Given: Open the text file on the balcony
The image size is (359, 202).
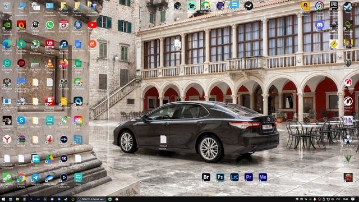Looking at the screenshot, I should tap(177, 44).
